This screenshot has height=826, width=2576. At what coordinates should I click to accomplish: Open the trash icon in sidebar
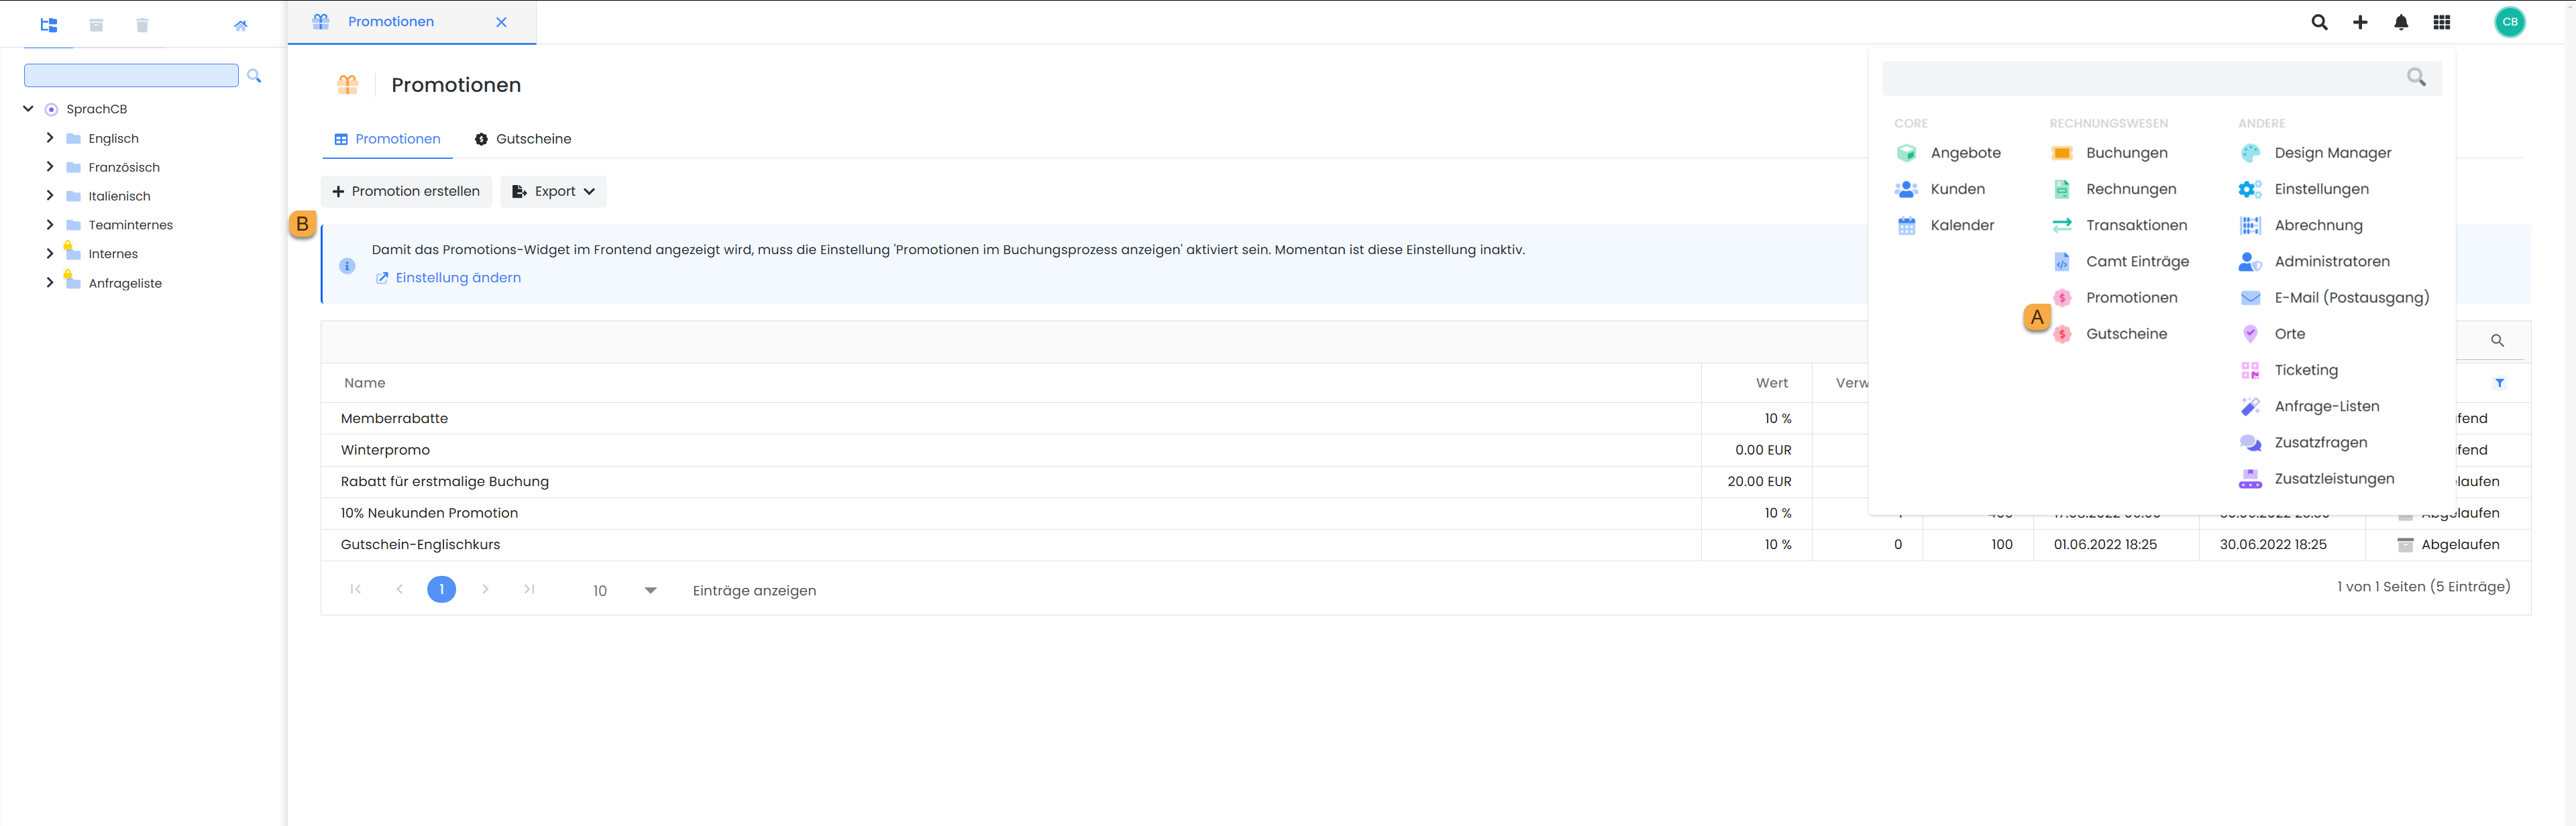(x=142, y=25)
